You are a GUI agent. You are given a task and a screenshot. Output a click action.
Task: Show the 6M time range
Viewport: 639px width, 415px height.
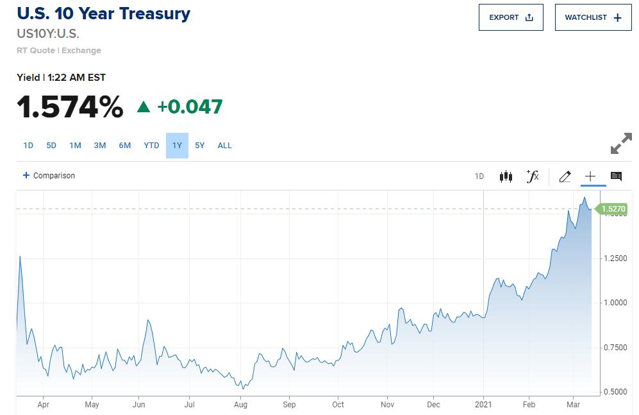pyautogui.click(x=124, y=146)
